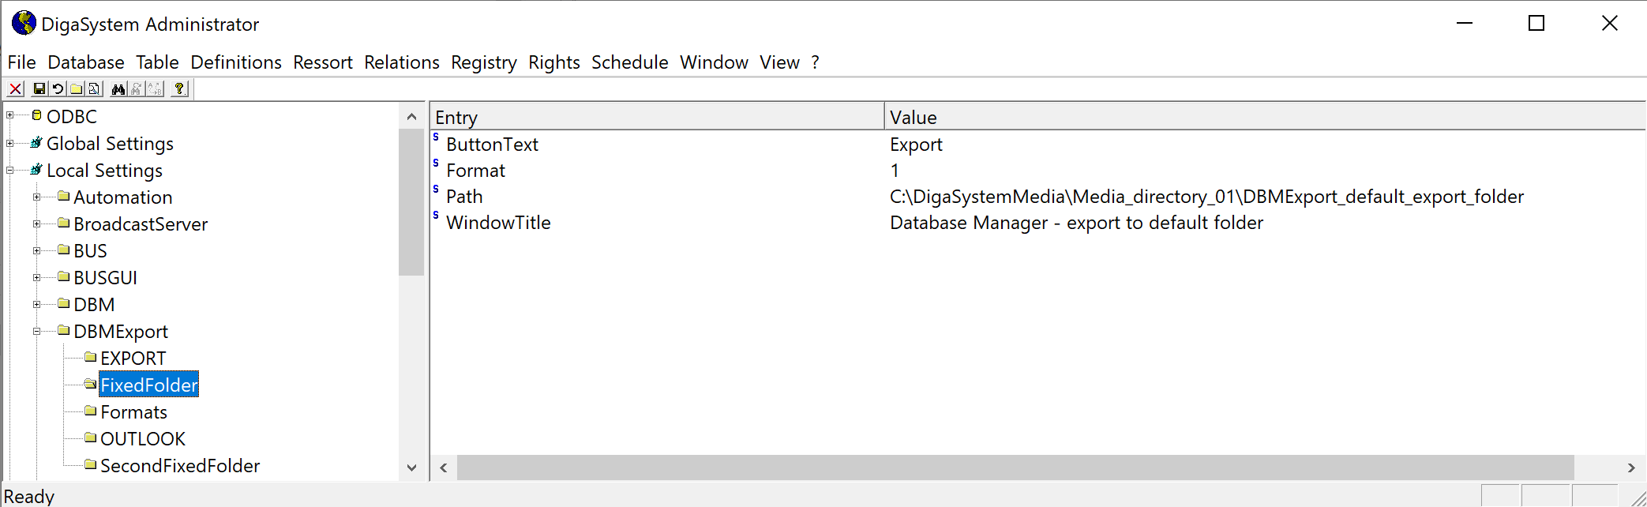Image resolution: width=1647 pixels, height=507 pixels.
Task: Collapse the DBMExport folder node
Action: point(37,332)
